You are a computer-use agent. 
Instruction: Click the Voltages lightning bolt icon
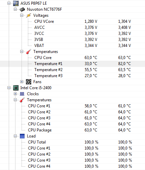pos(29,15)
